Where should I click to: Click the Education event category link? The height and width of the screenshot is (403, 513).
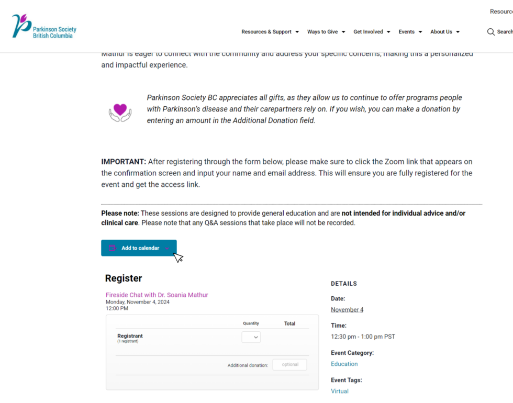pyautogui.click(x=344, y=363)
